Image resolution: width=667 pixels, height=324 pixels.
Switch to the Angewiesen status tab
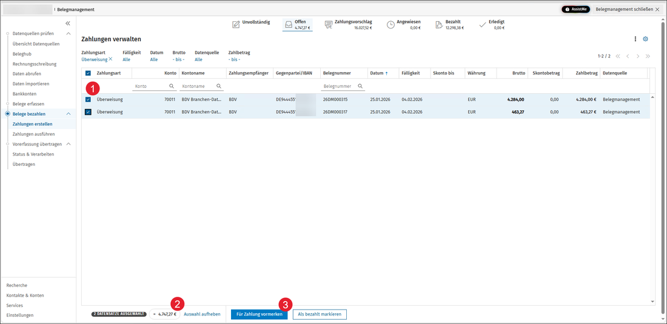(x=403, y=24)
